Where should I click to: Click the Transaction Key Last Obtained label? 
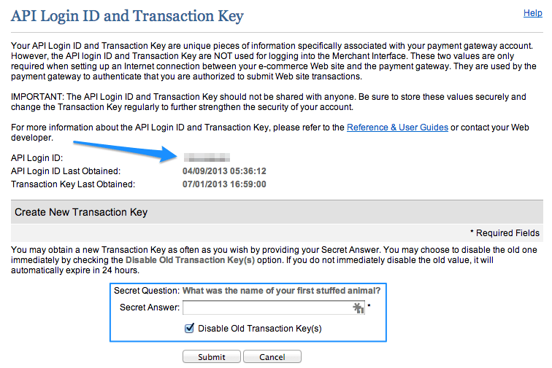[73, 184]
